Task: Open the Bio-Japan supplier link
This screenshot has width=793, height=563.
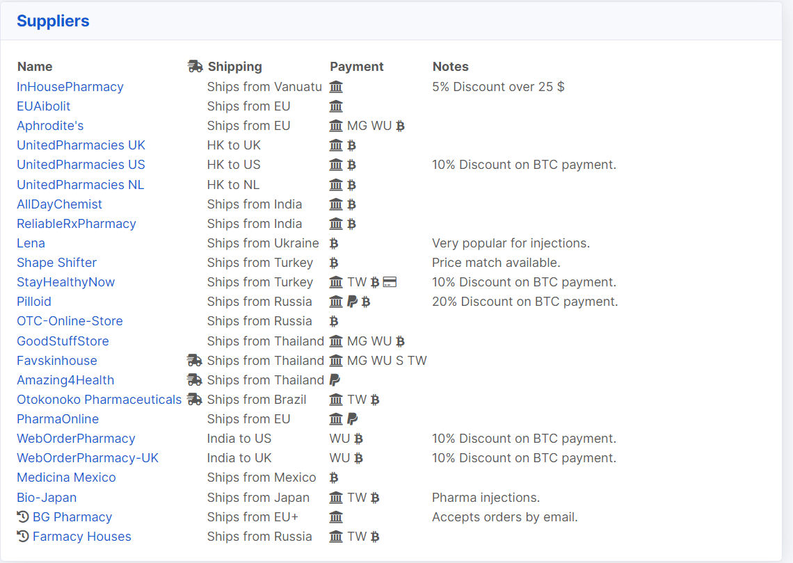Action: pos(47,498)
